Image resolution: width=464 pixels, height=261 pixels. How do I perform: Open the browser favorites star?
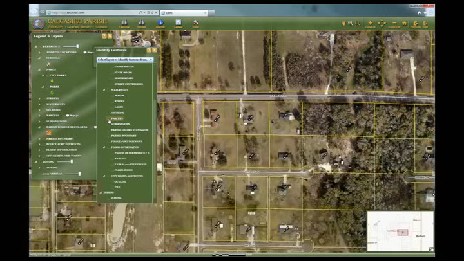pos(425,13)
